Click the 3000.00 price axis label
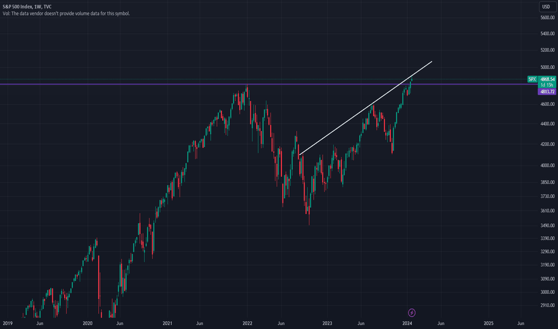The width and height of the screenshot is (558, 329). pos(547,292)
